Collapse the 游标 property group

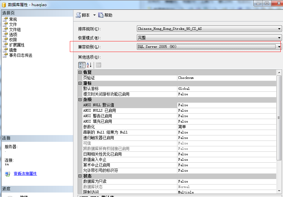[x=80, y=83]
